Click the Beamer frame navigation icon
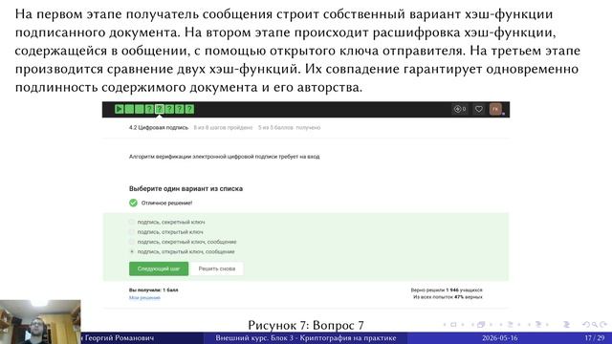 [x=481, y=325]
